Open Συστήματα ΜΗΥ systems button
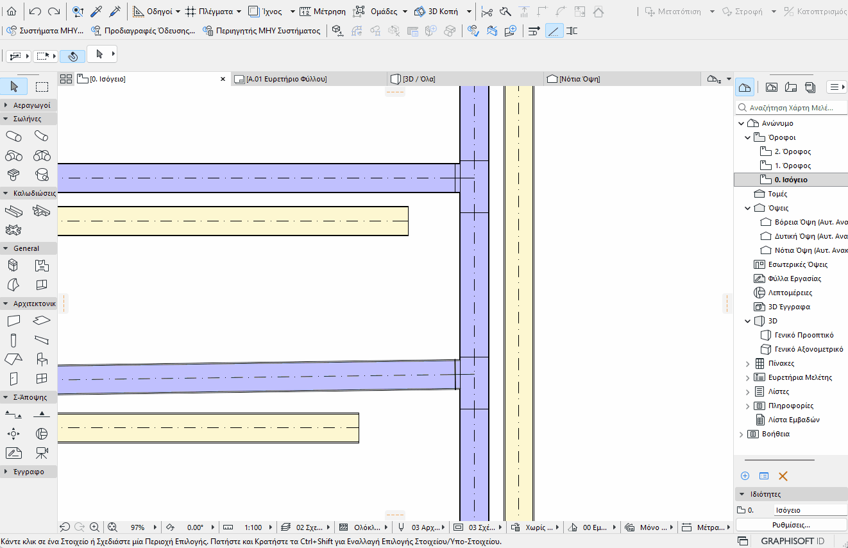The width and height of the screenshot is (848, 548). [x=47, y=31]
